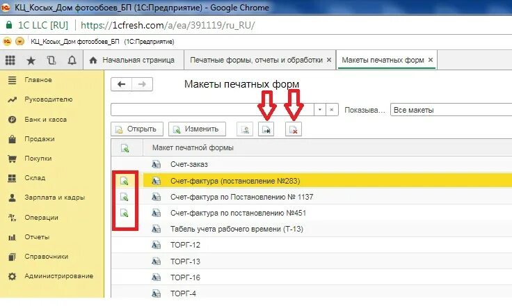Open the history icon next to the star
Image resolution: width=512 pixels, height=306 pixels.
point(51,60)
